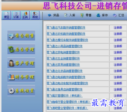Open link 思飞咖啡厅营业管理软件（单机版）
Screen dimensions: 127x112
pos(69,102)
